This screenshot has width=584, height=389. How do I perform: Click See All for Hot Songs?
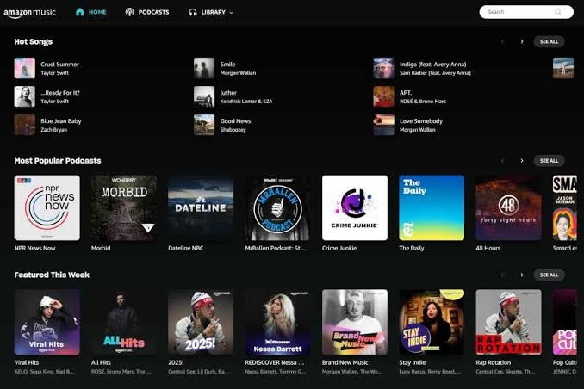549,41
